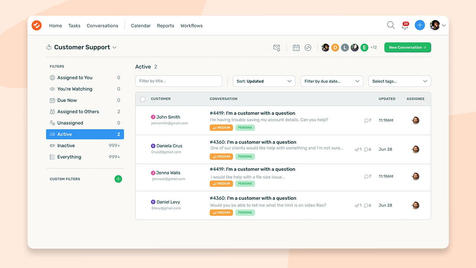Open Tasks in the top navigation

pyautogui.click(x=74, y=26)
